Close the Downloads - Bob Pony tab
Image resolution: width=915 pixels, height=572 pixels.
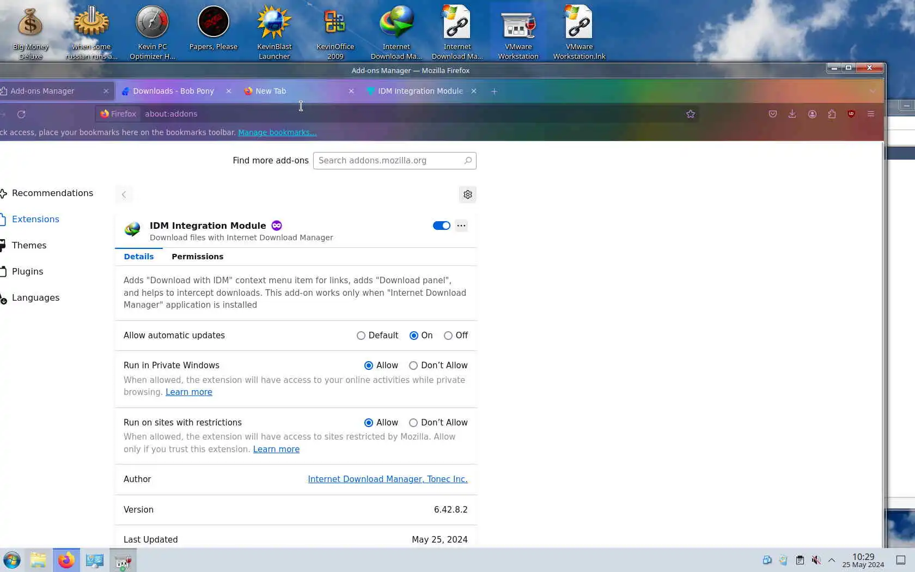(x=229, y=91)
